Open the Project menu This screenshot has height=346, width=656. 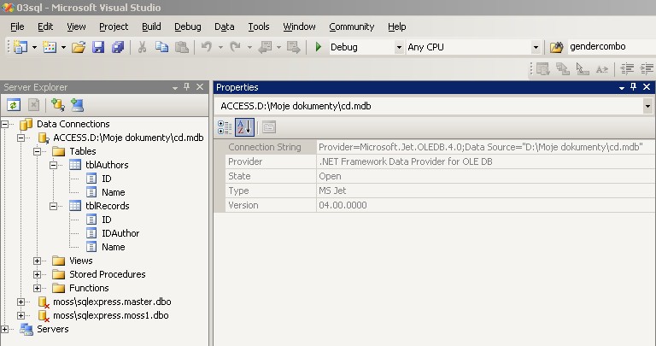pyautogui.click(x=114, y=26)
